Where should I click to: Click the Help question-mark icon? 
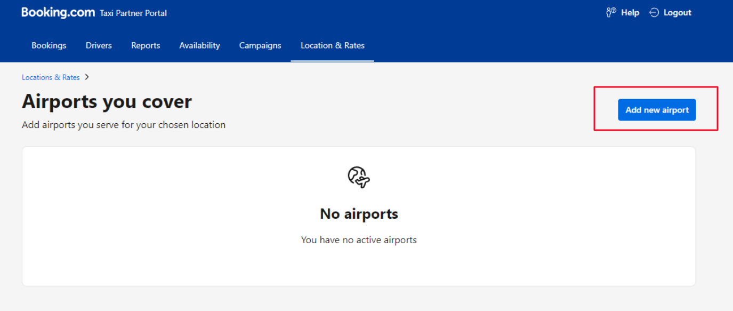pyautogui.click(x=611, y=12)
